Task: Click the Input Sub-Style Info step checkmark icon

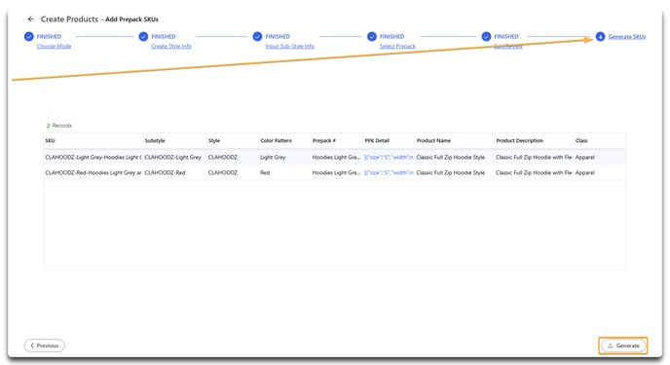Action: pos(257,36)
